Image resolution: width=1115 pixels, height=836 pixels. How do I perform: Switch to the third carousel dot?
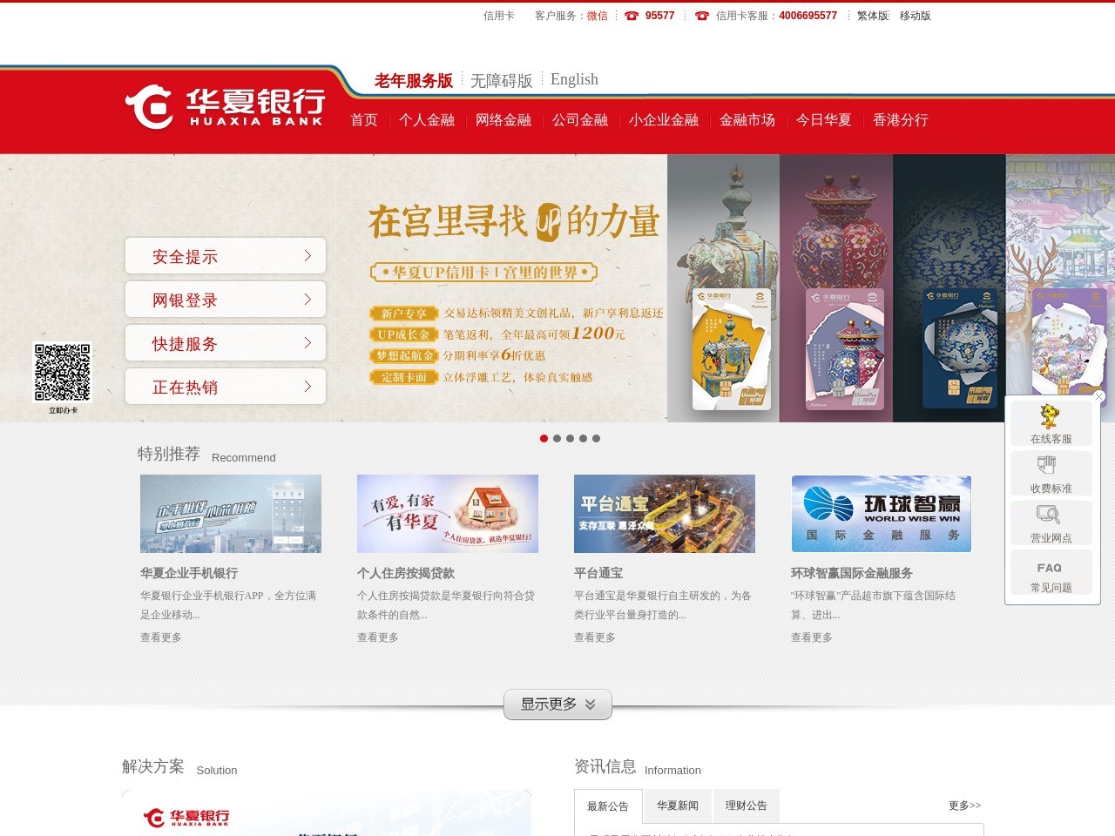[571, 439]
